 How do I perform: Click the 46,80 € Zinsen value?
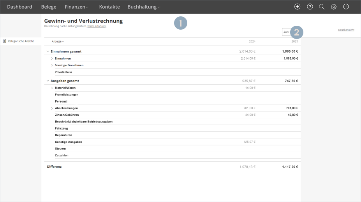(x=293, y=115)
